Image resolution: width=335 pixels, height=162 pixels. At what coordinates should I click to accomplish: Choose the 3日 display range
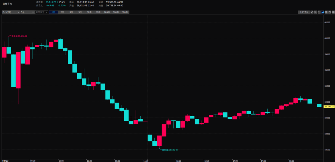coord(71,12)
